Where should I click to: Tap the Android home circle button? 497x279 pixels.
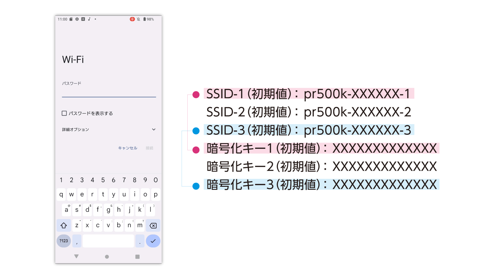tap(107, 257)
